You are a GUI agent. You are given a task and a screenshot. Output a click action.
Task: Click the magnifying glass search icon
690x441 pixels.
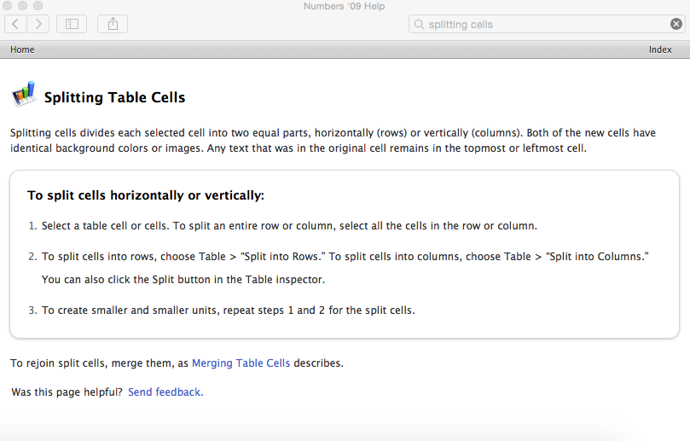pos(419,25)
